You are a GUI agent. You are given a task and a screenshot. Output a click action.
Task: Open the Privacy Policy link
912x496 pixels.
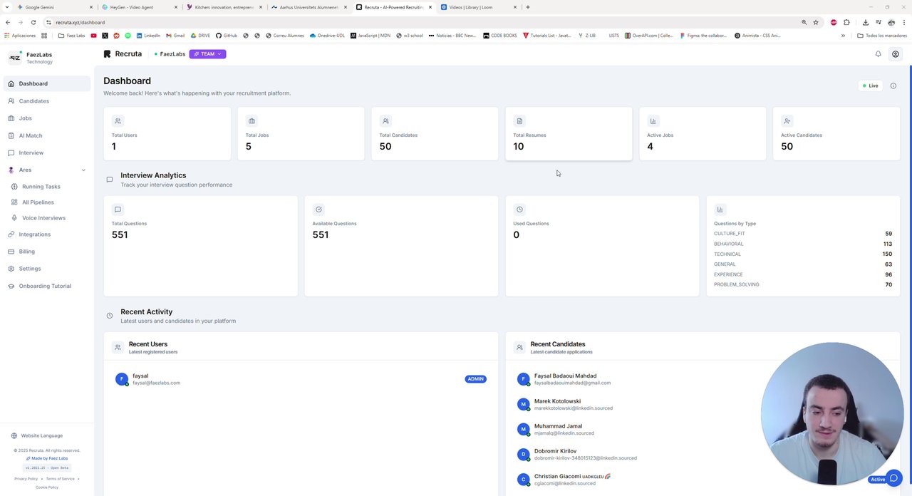[x=26, y=479]
